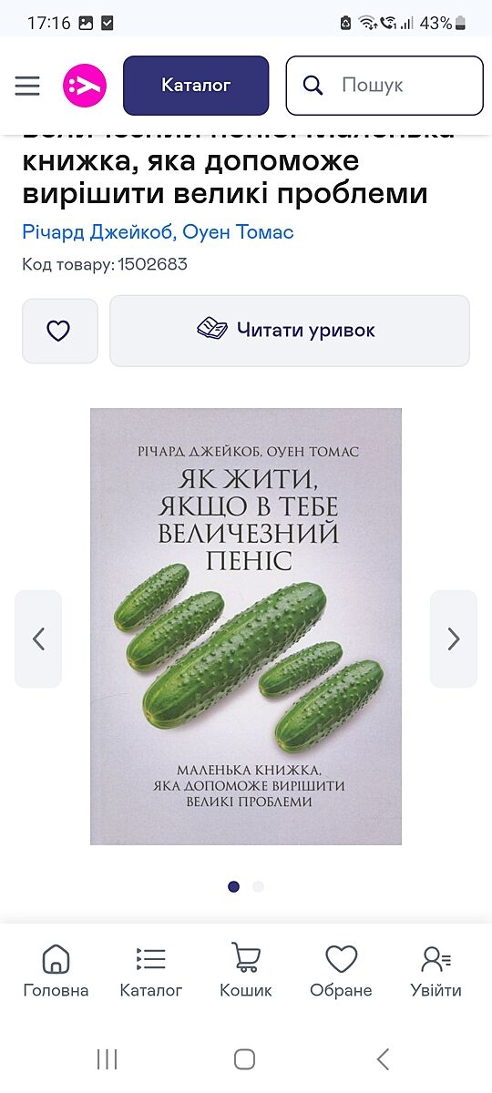Open Головна tab in bottom bar
This screenshot has height=1093, width=492.
coord(56,971)
